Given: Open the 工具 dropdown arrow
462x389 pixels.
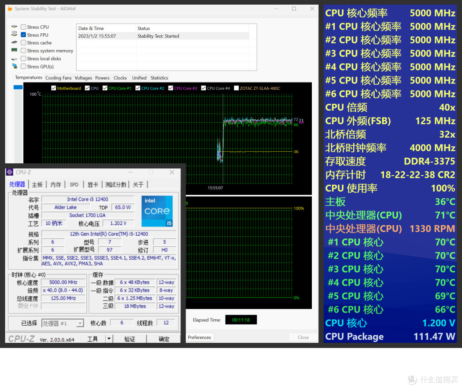Looking at the screenshot, I should coord(109,339).
